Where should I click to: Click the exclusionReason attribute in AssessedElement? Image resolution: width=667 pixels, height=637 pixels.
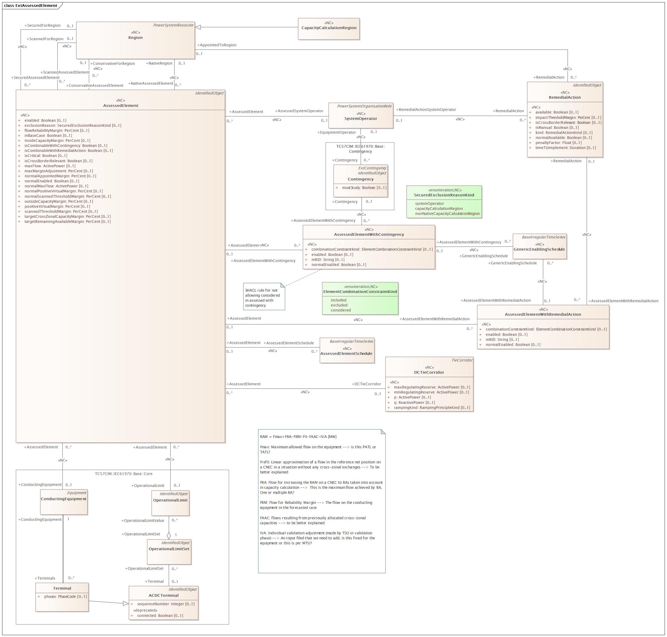(73, 126)
